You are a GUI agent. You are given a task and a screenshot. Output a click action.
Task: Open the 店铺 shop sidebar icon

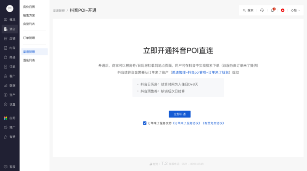pyautogui.click(x=5, y=38)
